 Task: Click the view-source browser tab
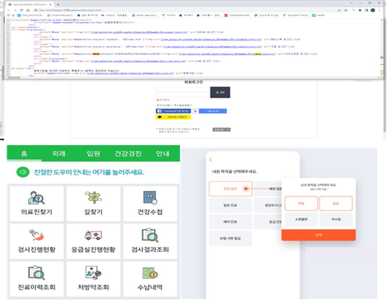[30, 4]
